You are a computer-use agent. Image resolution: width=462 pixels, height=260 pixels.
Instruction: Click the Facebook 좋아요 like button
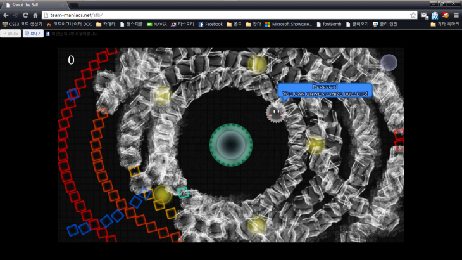[10, 33]
